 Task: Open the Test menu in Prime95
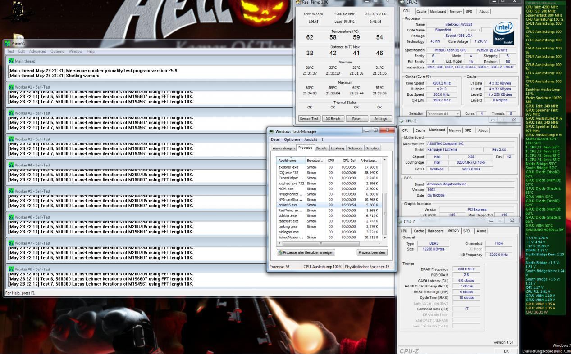pos(9,51)
